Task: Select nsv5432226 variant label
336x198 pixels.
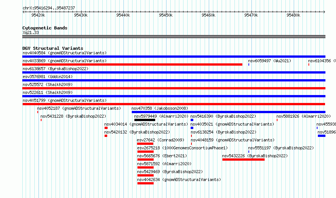Action: point(255,156)
